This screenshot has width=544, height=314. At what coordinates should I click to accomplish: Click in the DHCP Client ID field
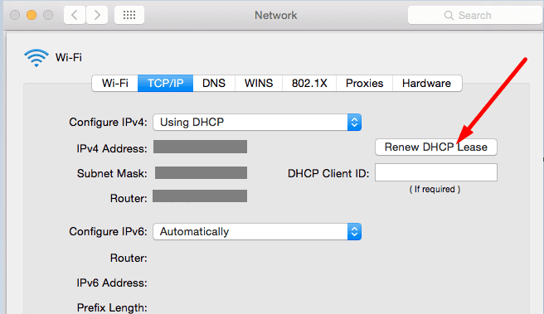point(436,172)
